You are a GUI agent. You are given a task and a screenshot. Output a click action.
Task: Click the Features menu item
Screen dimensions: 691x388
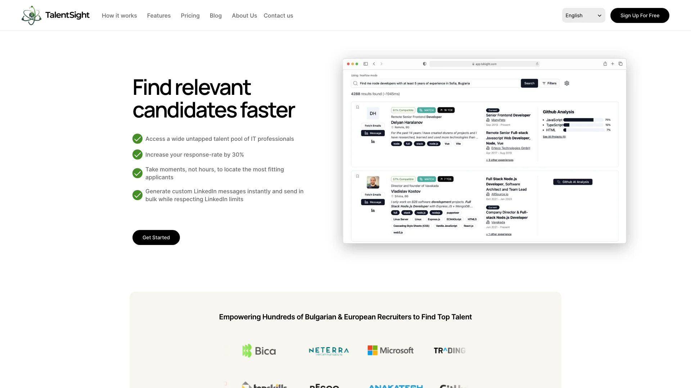pos(158,15)
